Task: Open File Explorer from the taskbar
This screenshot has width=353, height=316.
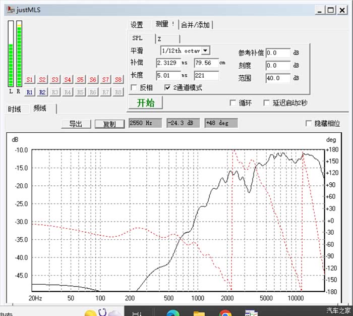Action: pyautogui.click(x=199, y=312)
